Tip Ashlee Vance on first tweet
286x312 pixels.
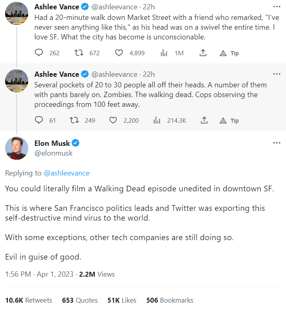coord(229,53)
